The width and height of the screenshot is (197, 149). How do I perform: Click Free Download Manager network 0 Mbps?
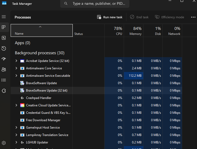[x=172, y=120]
